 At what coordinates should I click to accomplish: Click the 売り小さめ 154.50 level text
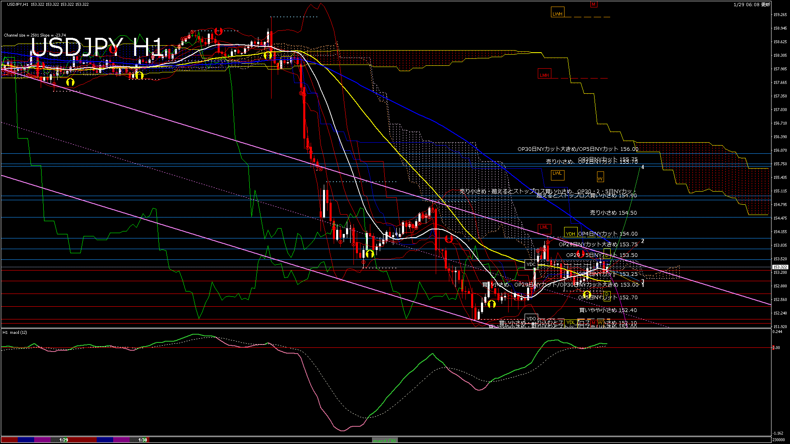pyautogui.click(x=613, y=213)
